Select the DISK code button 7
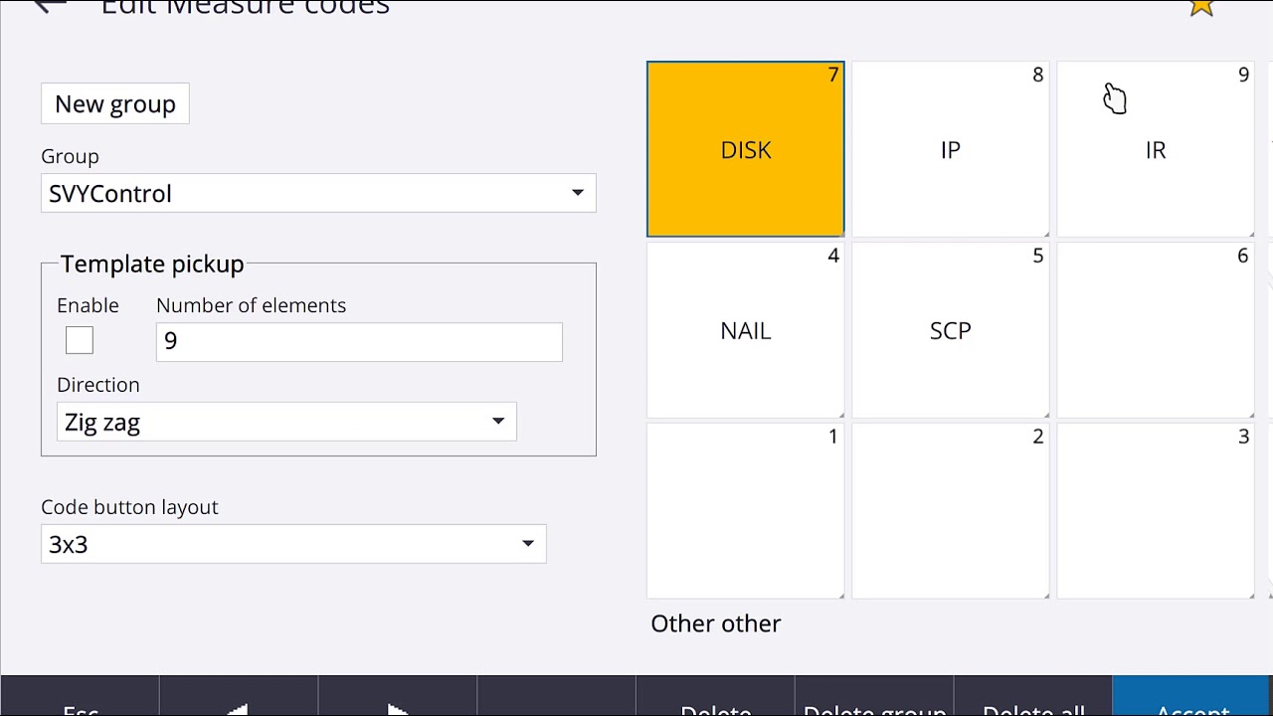The width and height of the screenshot is (1273, 716). [746, 149]
